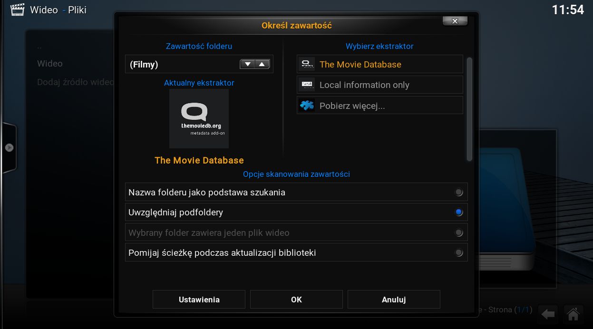Image resolution: width=593 pixels, height=329 pixels.
Task: Choose Pobierz więcej... entry
Action: click(x=380, y=105)
